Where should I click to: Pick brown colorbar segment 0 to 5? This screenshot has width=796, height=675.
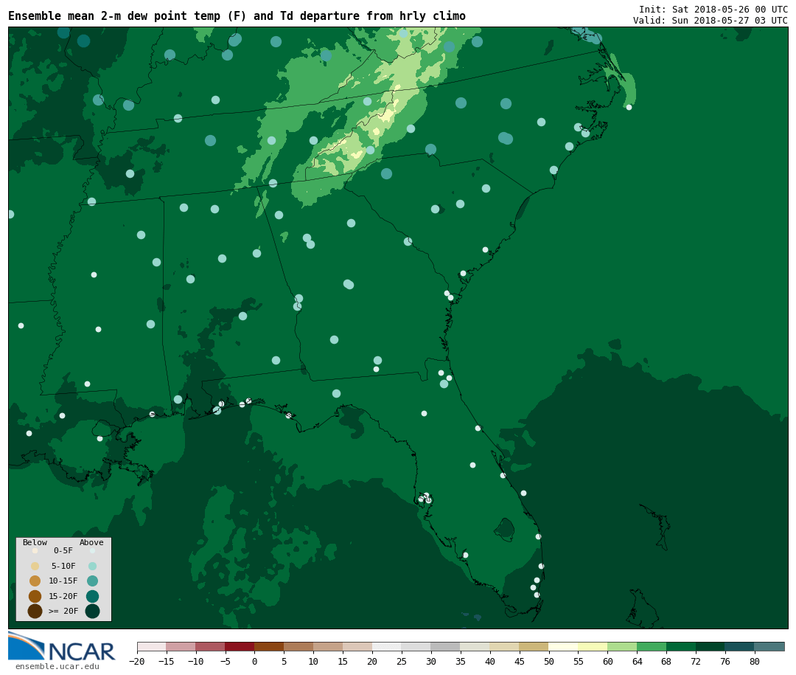270,646
